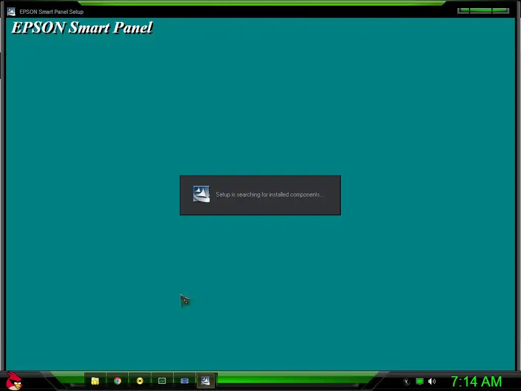Click 'EPSON Smart Panel Setup' title bar text
This screenshot has height=391, width=521.
pos(51,12)
